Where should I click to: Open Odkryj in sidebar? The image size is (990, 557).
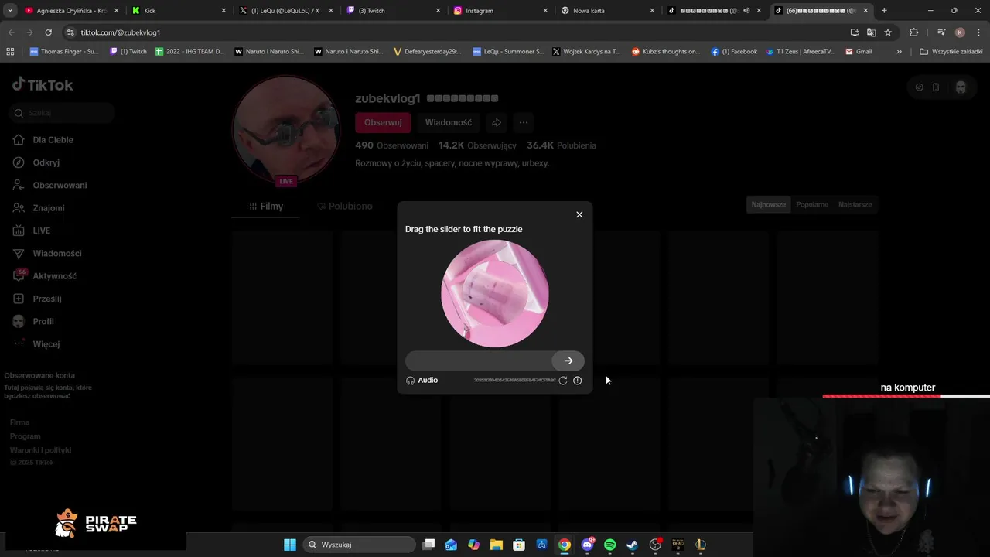click(36, 162)
